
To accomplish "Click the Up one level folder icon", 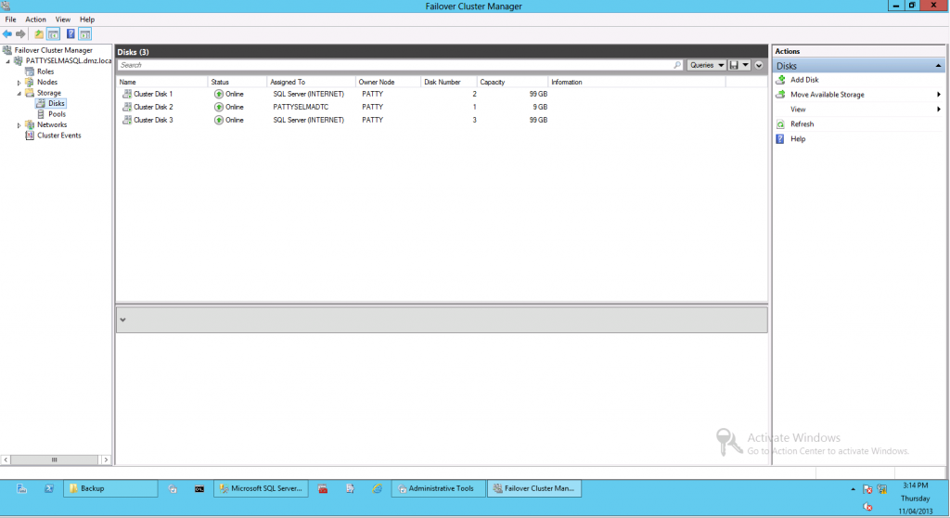I will pos(39,34).
